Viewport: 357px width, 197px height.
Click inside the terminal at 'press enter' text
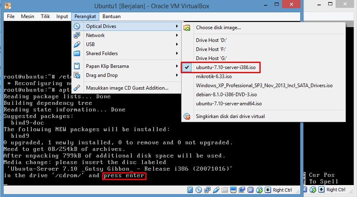coord(124,176)
